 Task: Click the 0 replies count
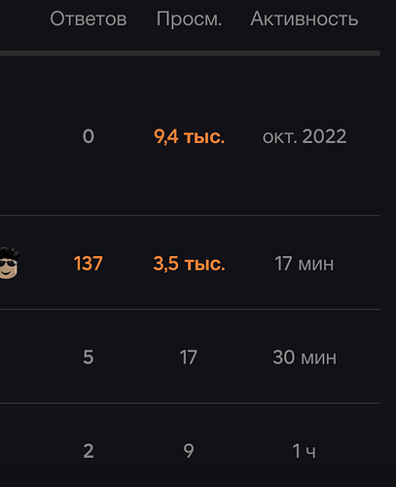click(x=89, y=136)
